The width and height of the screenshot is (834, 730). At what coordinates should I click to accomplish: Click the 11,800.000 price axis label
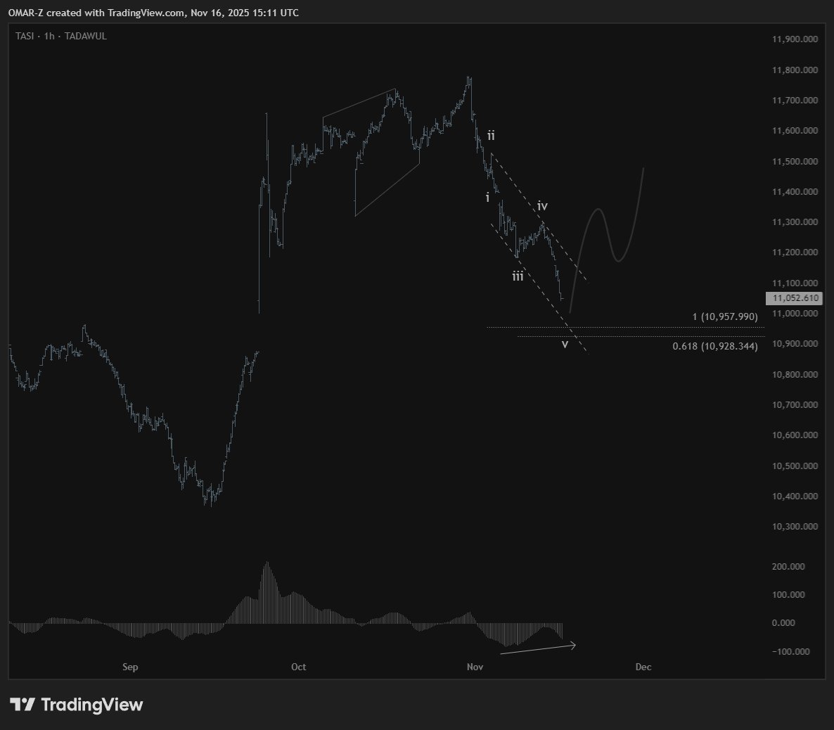coord(795,70)
